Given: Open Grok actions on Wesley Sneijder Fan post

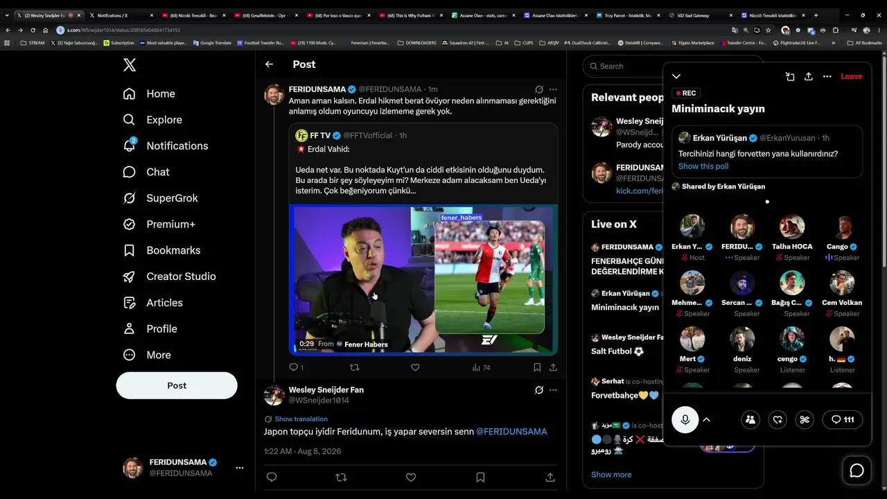Looking at the screenshot, I should tap(539, 390).
